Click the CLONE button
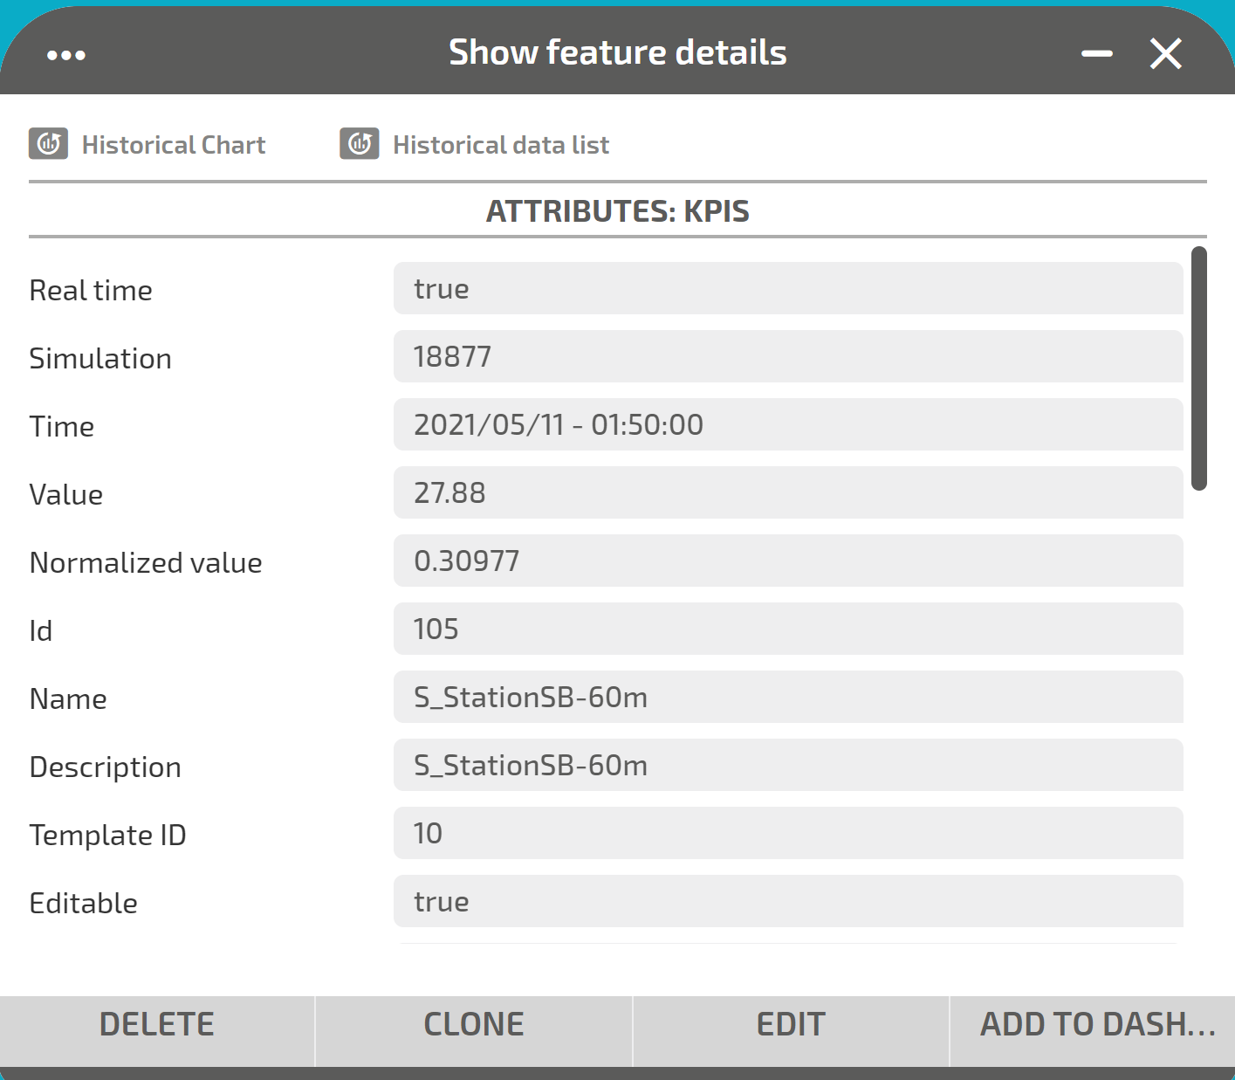The width and height of the screenshot is (1235, 1080). [474, 1024]
